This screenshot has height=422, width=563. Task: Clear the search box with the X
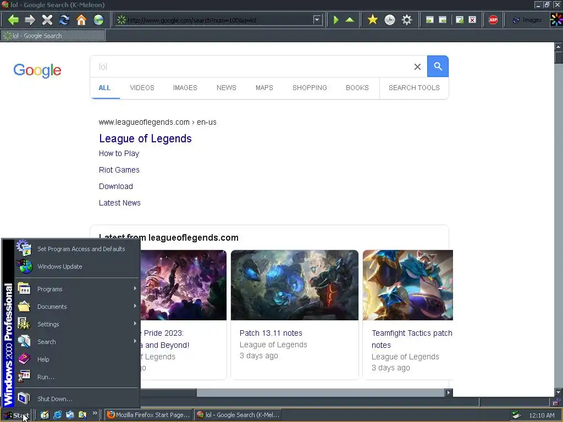[x=417, y=66]
